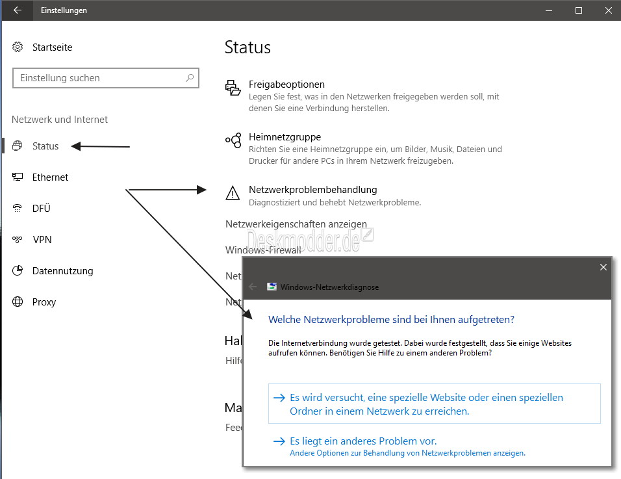Open Netzwerkeigenschaften anzeigen
The height and width of the screenshot is (479, 621).
[x=296, y=224]
